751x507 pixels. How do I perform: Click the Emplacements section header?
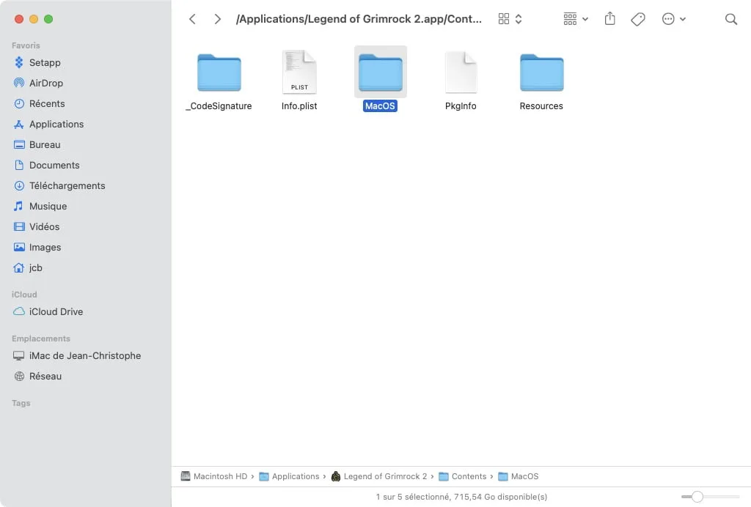41,338
